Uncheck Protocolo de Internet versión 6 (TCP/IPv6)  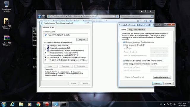(45, 53)
